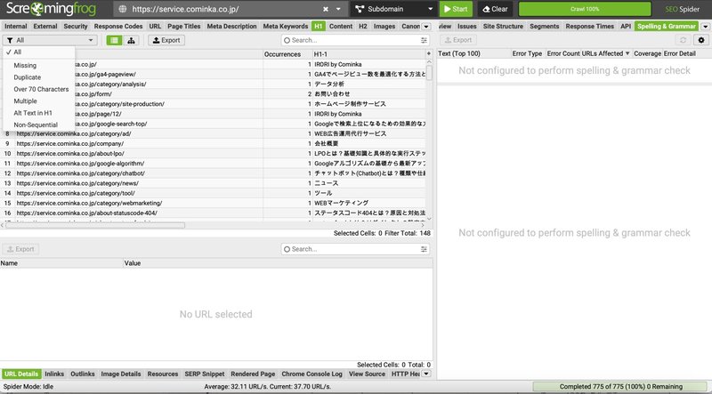This screenshot has width=712, height=394.
Task: Switch to tree view icon
Action: [x=131, y=40]
